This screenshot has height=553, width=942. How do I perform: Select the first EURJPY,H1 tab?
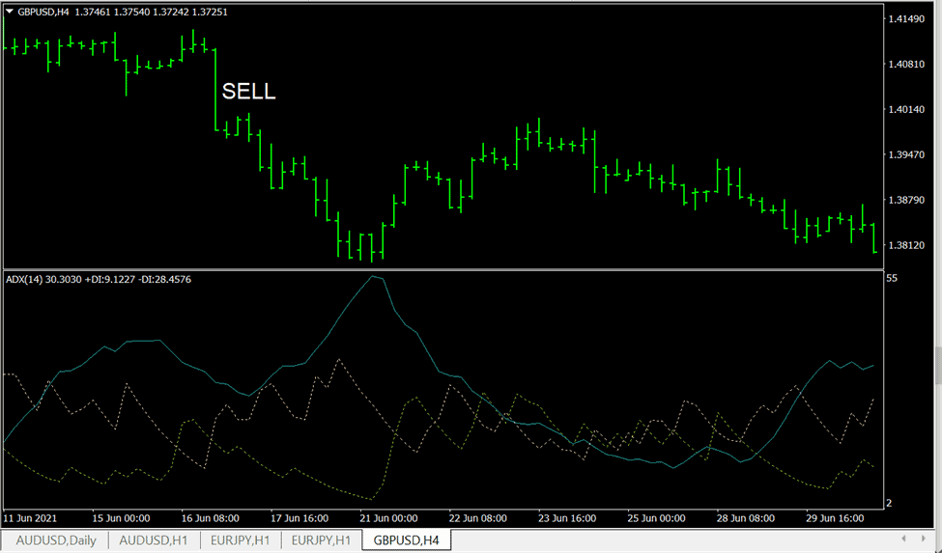point(240,539)
